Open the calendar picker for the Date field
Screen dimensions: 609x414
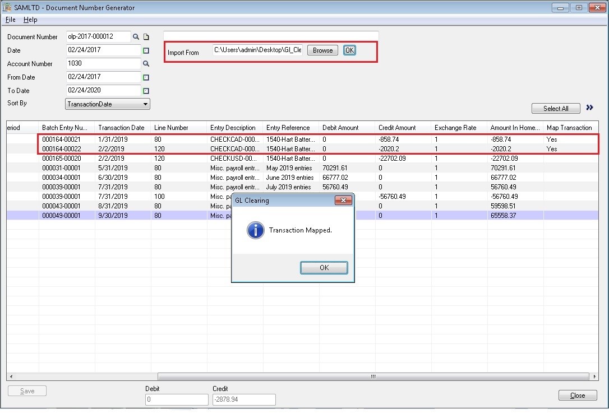[x=146, y=50]
